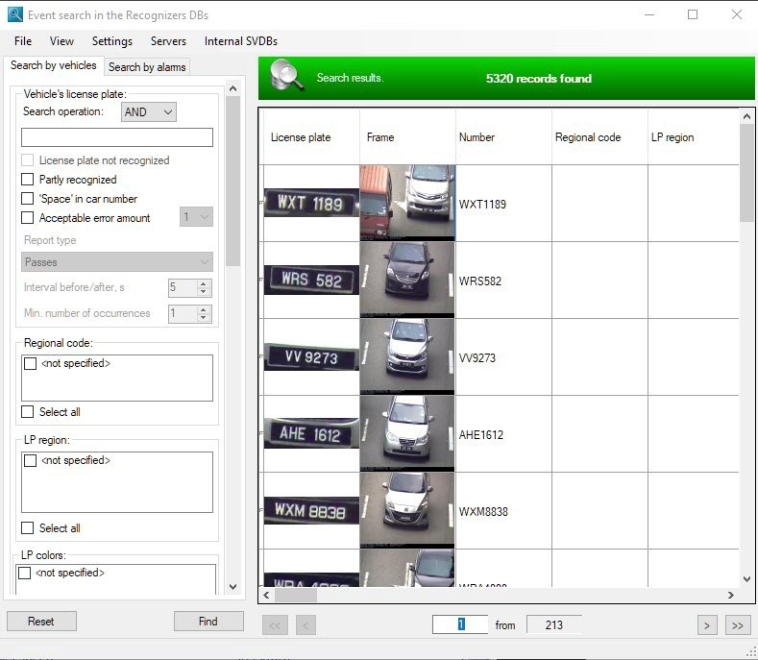Click the Reset button

pos(41,622)
